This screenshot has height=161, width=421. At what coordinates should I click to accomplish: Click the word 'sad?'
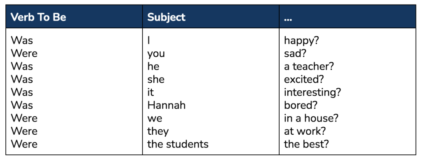coord(295,53)
